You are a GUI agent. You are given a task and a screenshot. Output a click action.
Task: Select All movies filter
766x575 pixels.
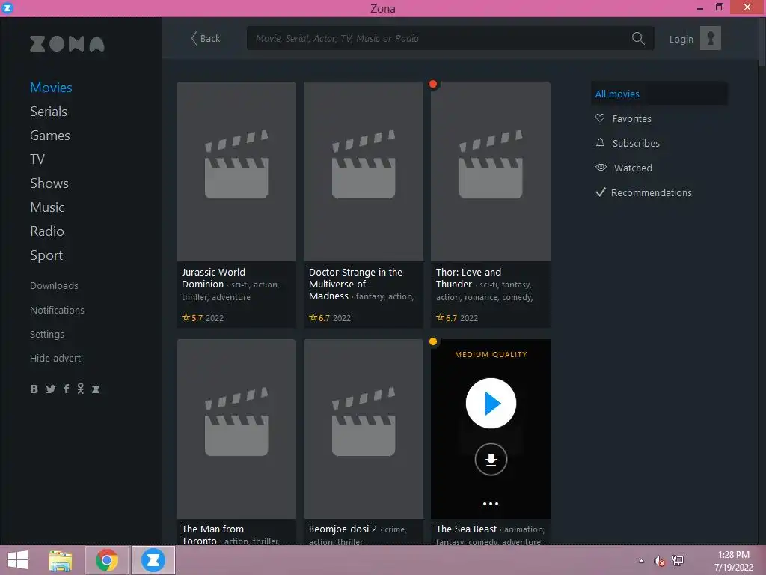659,94
